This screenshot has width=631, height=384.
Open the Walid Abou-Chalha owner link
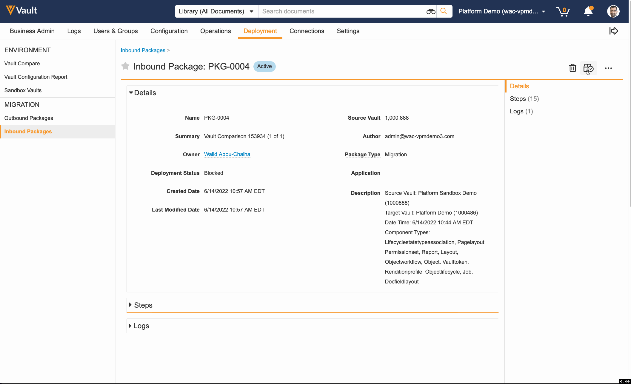227,154
